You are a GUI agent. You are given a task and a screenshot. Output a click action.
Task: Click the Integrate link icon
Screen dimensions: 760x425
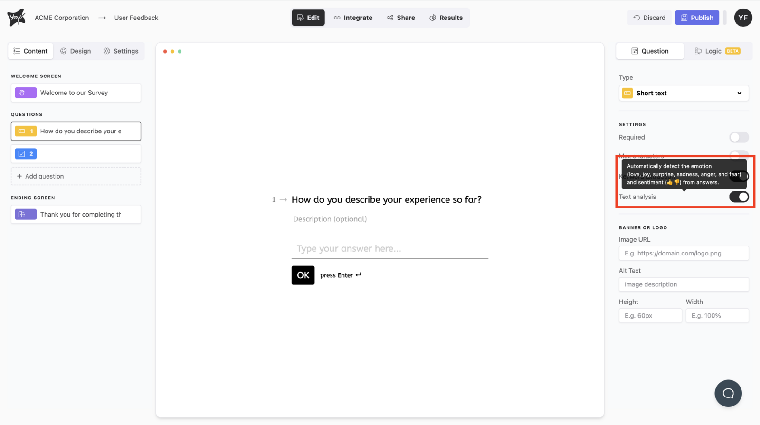coord(337,18)
